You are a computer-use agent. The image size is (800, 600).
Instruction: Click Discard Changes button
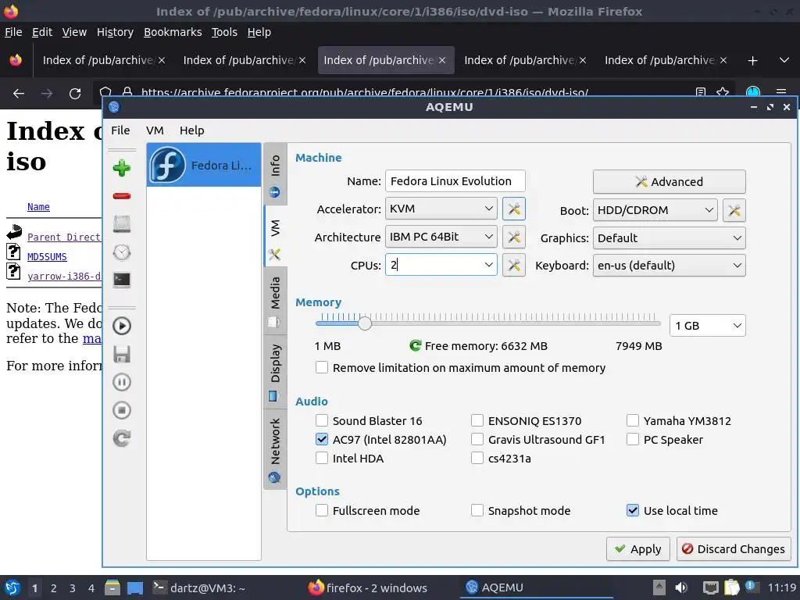point(734,549)
